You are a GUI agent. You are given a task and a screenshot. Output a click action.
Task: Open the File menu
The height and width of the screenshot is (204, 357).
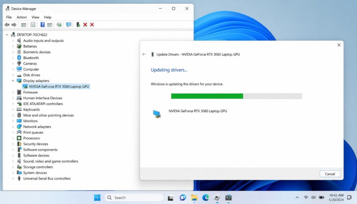(9, 17)
